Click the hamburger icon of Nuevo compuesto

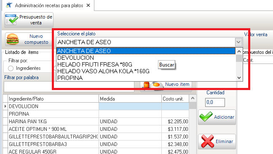click(13, 39)
